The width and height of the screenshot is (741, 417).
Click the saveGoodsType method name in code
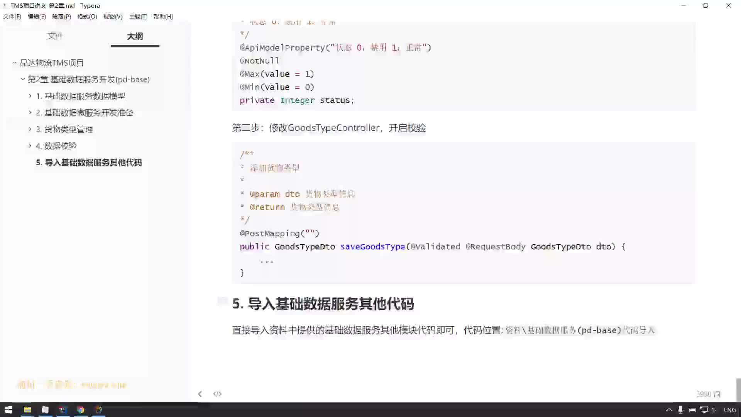pyautogui.click(x=372, y=246)
